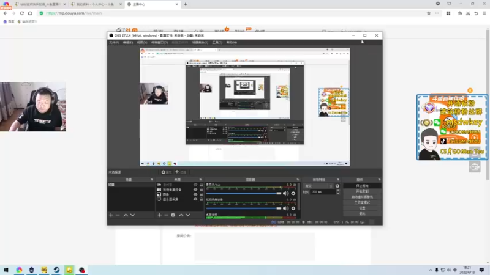490x275 pixels.
Task: Open the Windows Start menu
Action: [6, 269]
